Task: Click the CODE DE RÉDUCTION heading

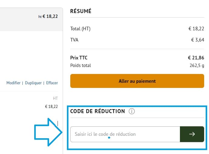Action: tap(98, 111)
